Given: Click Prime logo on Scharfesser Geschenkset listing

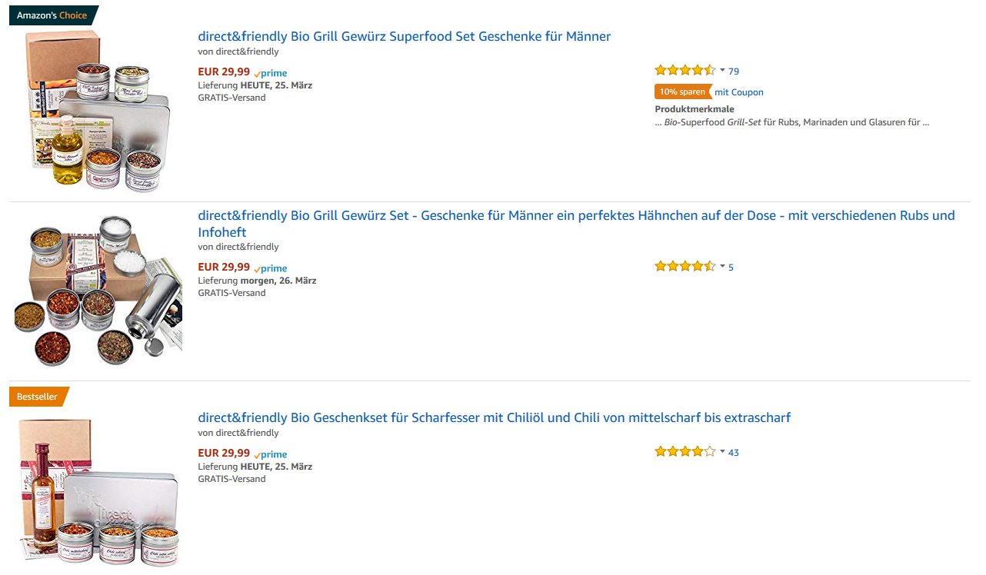Looking at the screenshot, I should (271, 454).
